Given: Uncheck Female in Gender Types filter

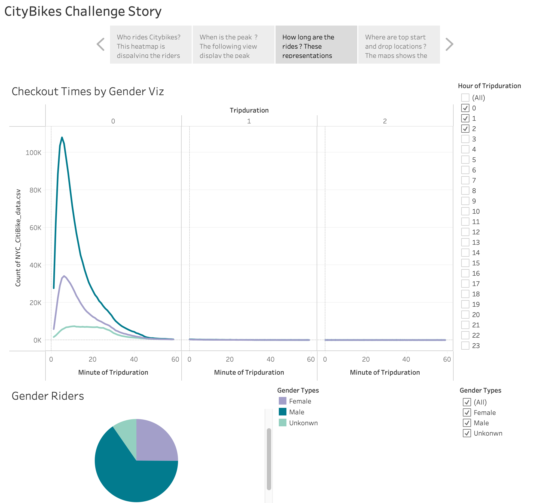Looking at the screenshot, I should click(467, 412).
